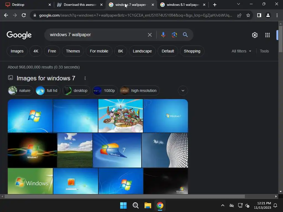Image resolution: width=283 pixels, height=212 pixels.
Task: Go back to the previous page
Action: [6, 15]
